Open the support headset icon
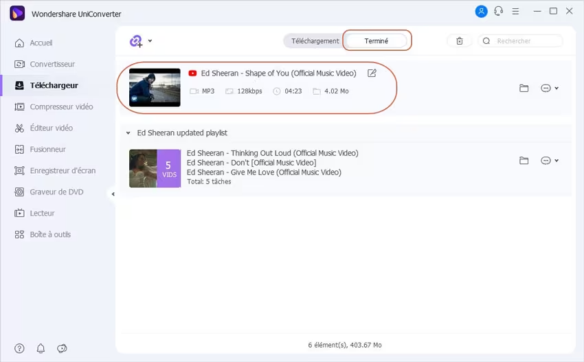The height and width of the screenshot is (362, 584). [x=498, y=11]
